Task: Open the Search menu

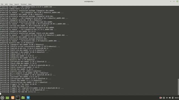Action: 17,4
